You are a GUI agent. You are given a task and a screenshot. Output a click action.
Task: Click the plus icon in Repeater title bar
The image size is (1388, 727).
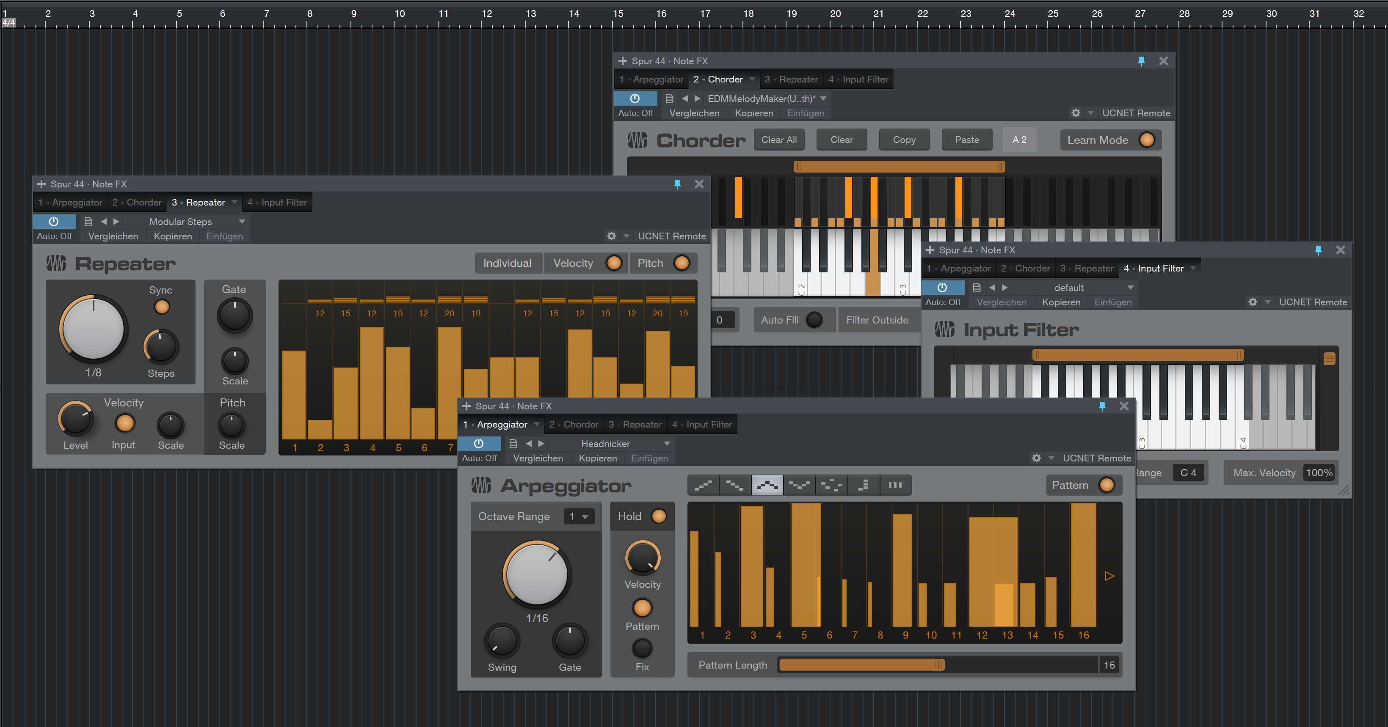tap(41, 184)
